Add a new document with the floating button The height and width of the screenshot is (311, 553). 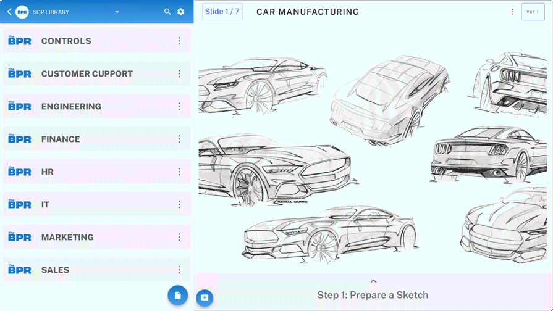click(178, 295)
